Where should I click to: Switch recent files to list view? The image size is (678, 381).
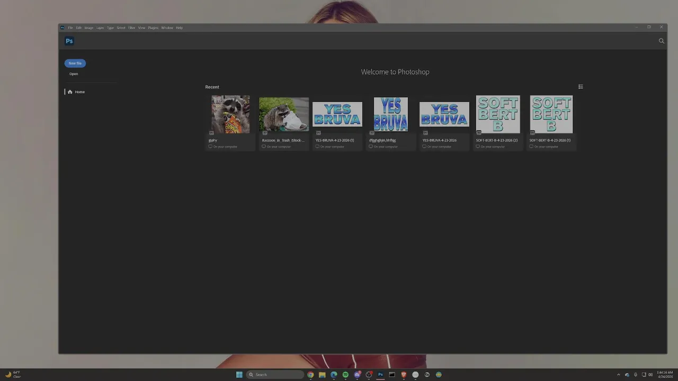581,87
